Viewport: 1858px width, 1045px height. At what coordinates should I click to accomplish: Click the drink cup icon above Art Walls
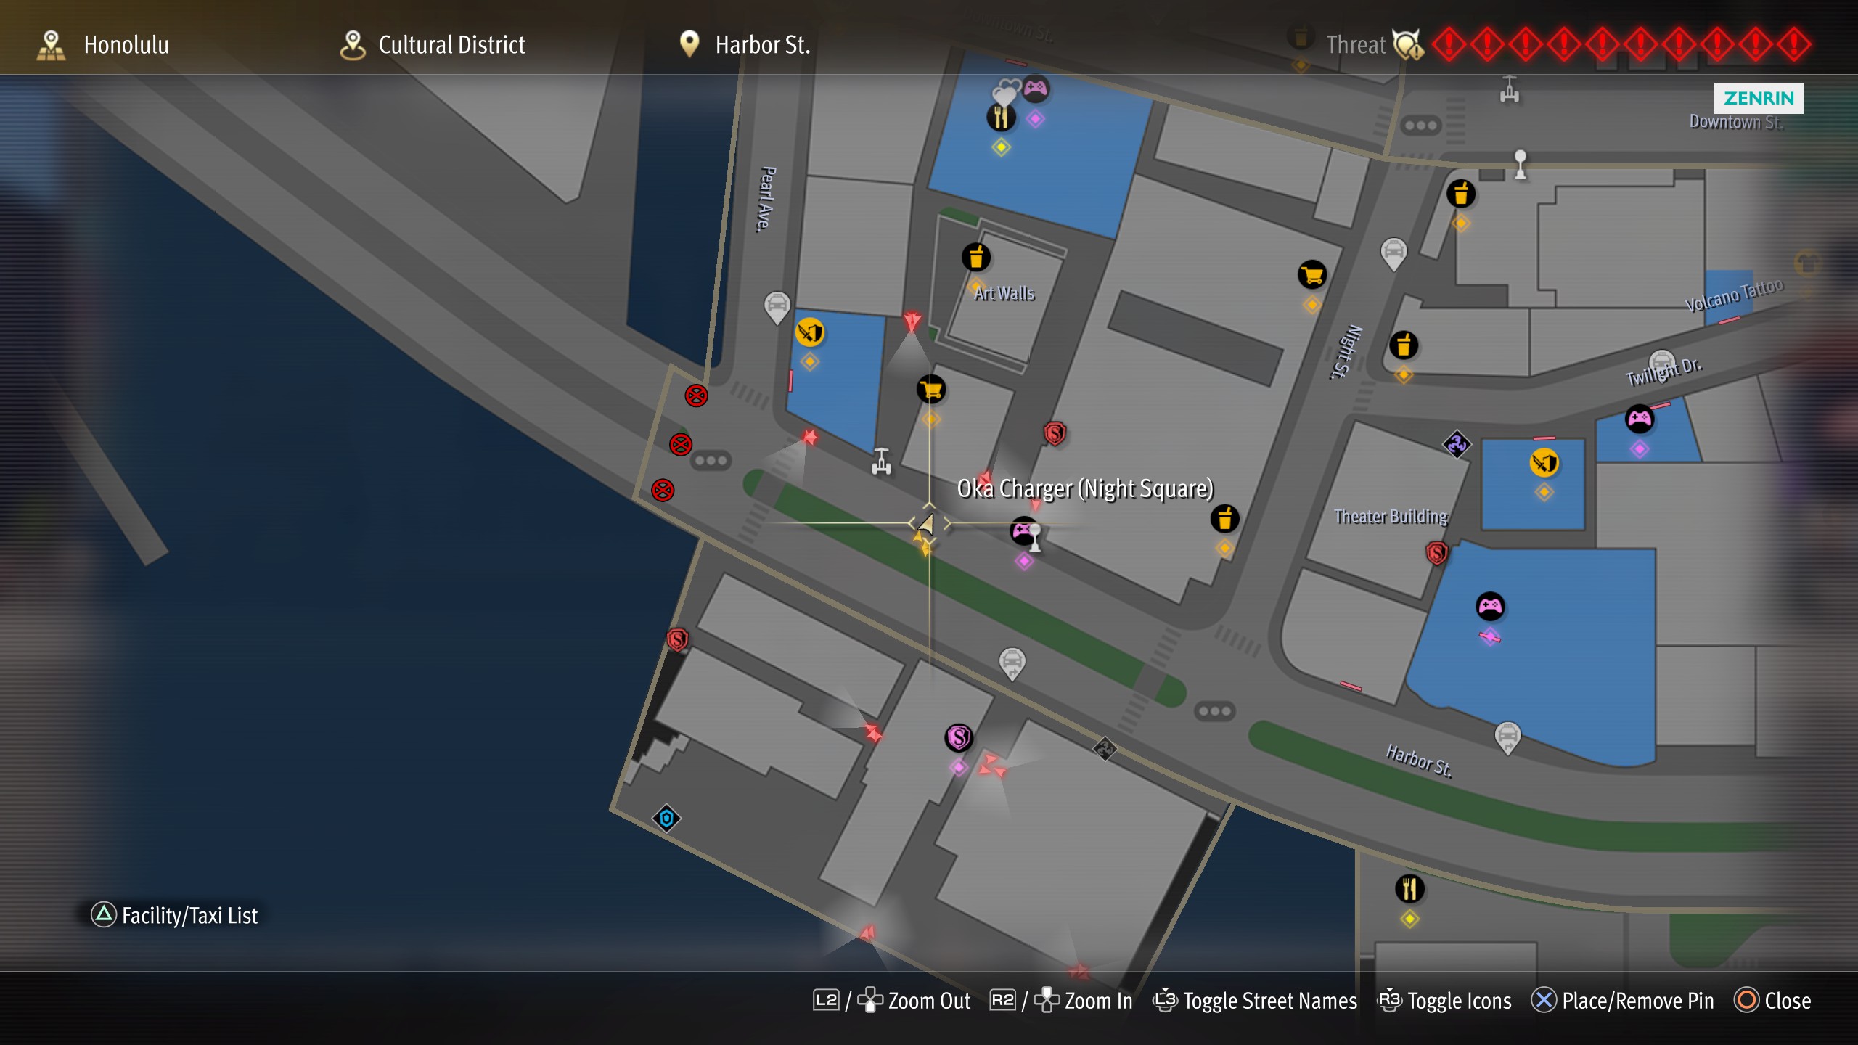coord(976,257)
